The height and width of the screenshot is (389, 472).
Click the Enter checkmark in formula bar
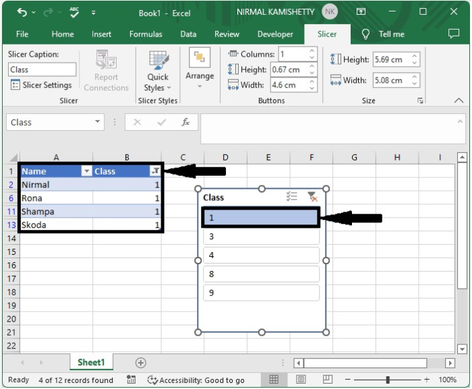tap(162, 122)
